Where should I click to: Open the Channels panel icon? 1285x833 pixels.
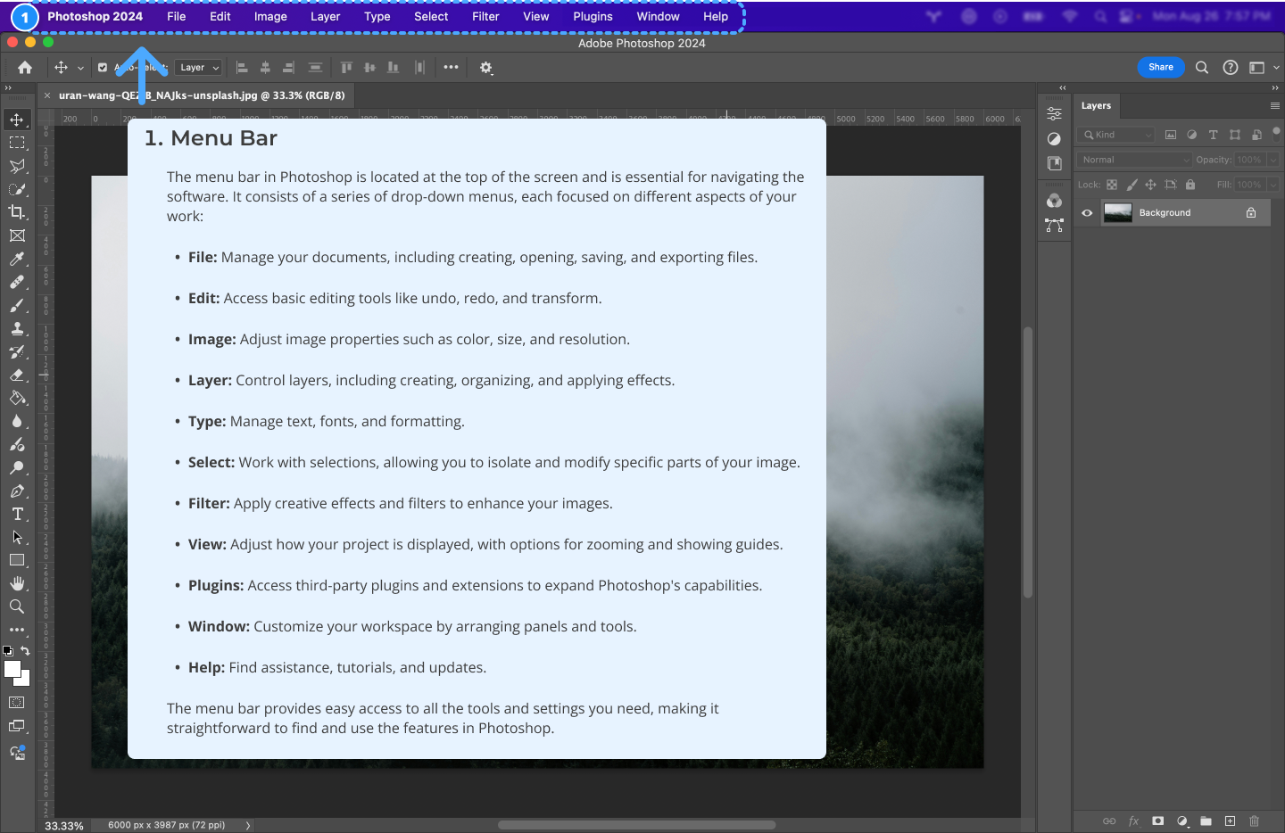point(1054,201)
